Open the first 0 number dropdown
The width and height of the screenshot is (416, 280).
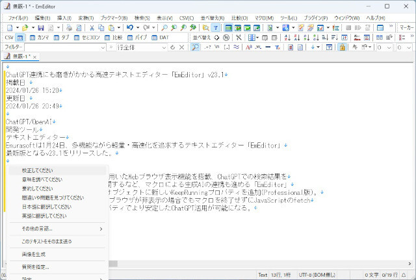pyautogui.click(x=389, y=47)
